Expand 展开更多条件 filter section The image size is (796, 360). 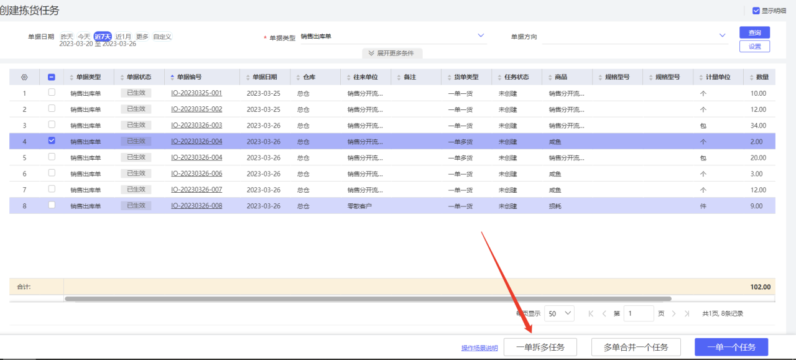click(392, 53)
